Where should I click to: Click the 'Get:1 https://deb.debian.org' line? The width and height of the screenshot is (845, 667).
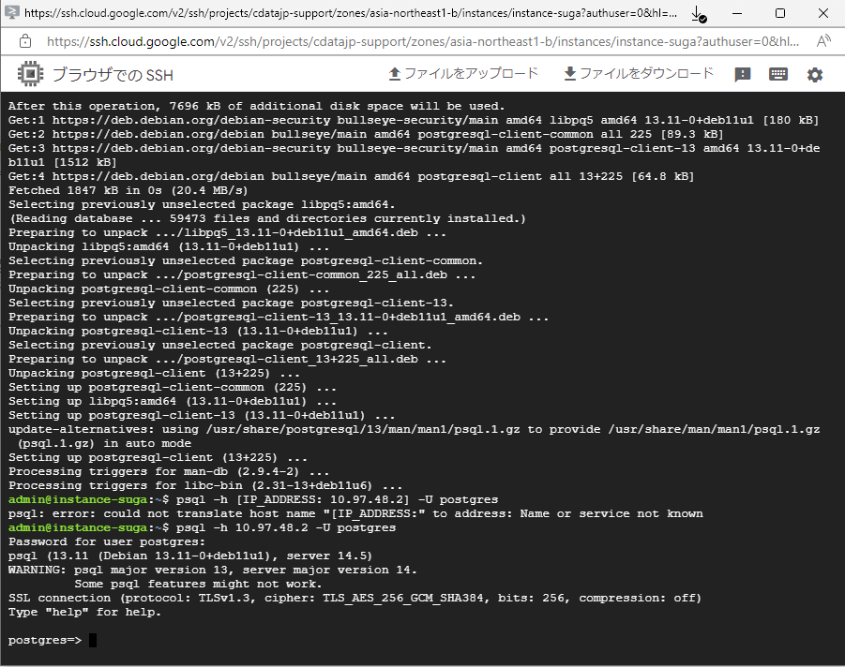pyautogui.click(x=414, y=120)
